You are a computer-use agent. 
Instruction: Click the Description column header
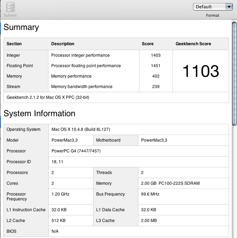(x=63, y=44)
